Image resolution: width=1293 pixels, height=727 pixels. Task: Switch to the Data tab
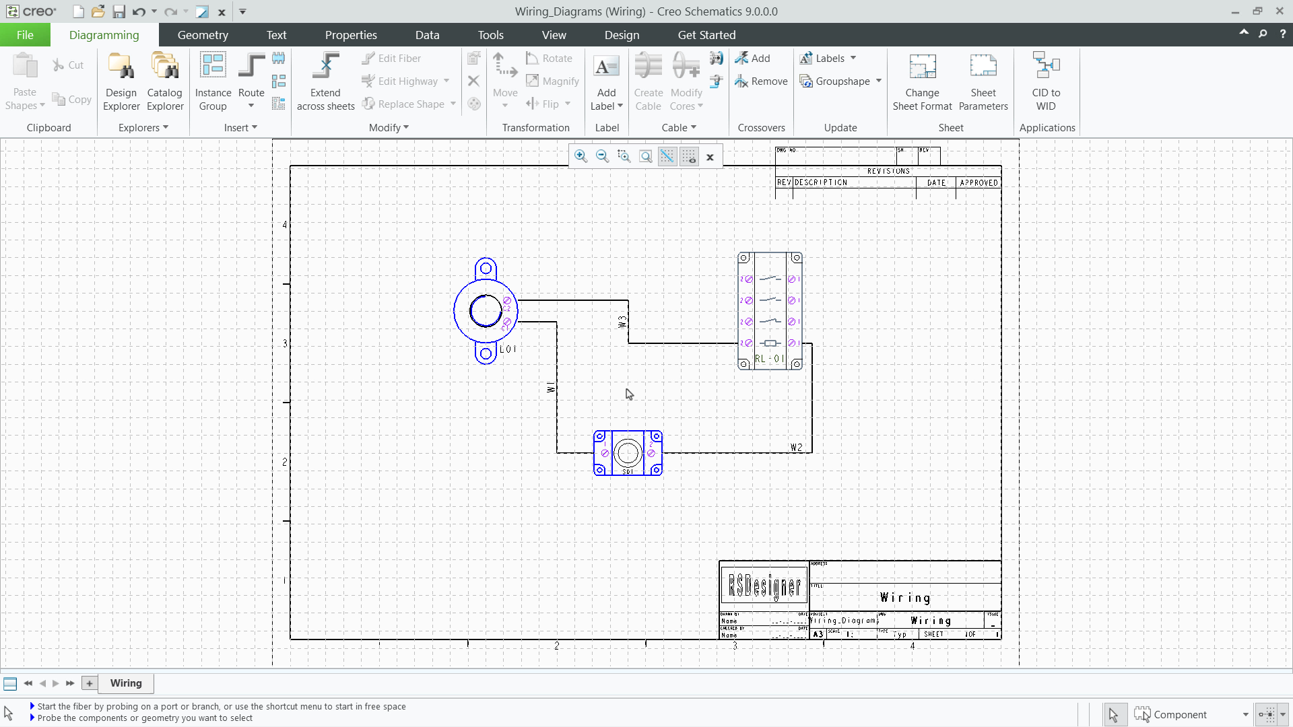427,35
